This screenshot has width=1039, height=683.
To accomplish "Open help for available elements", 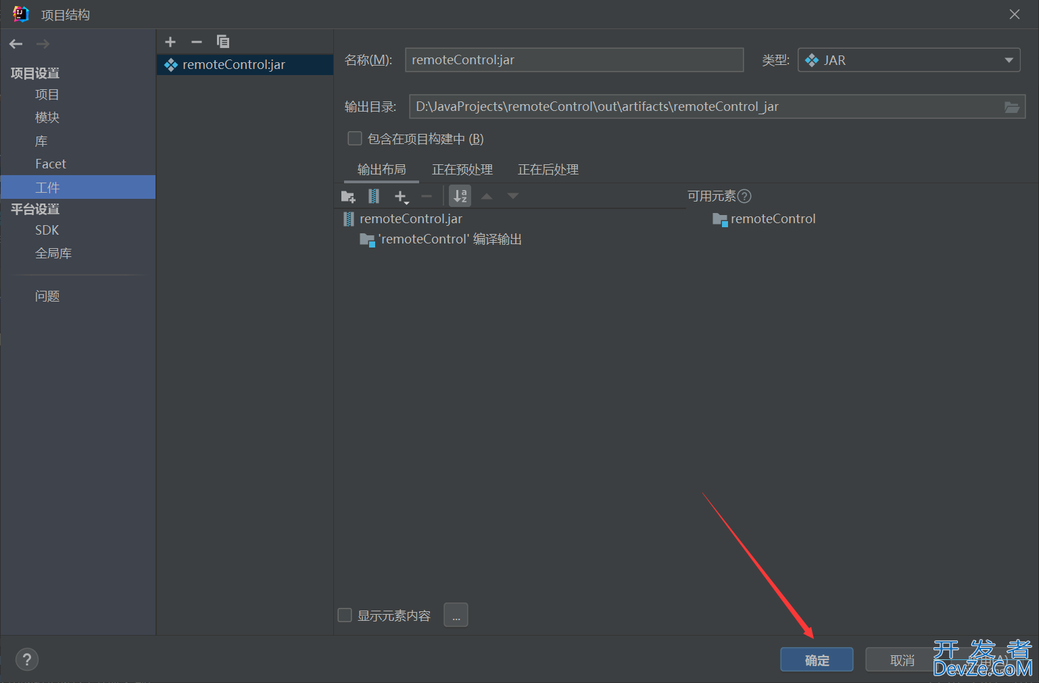I will pyautogui.click(x=744, y=196).
